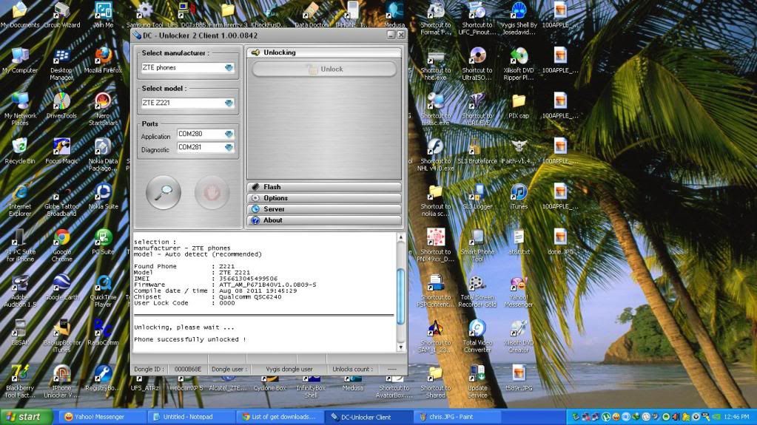
Task: Select Update Service desktop icon
Action: 477,381
